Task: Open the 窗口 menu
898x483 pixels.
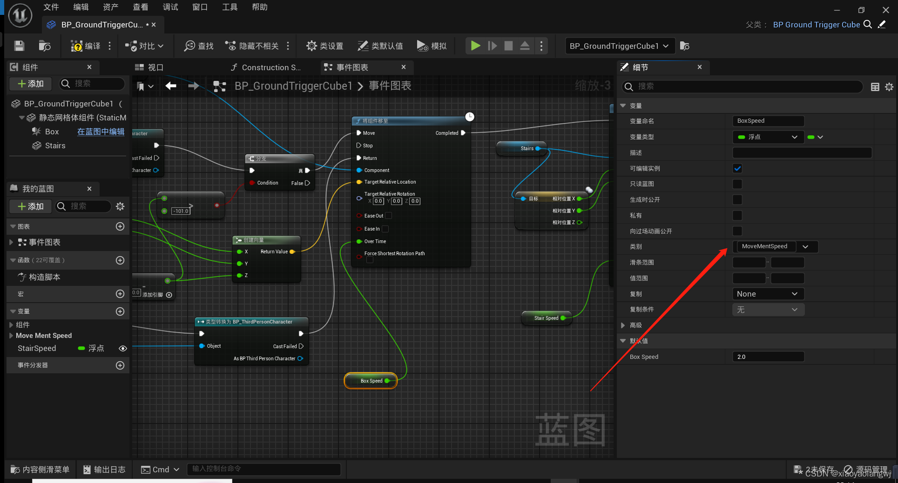Action: click(x=200, y=7)
